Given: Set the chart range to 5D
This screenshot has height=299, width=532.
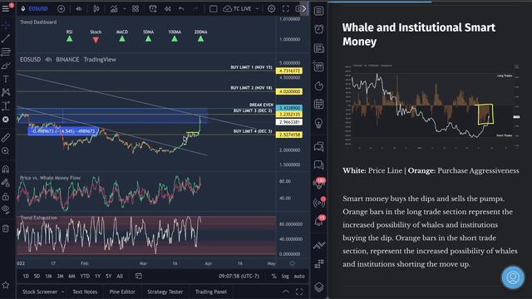Looking at the screenshot, I should (37, 277).
